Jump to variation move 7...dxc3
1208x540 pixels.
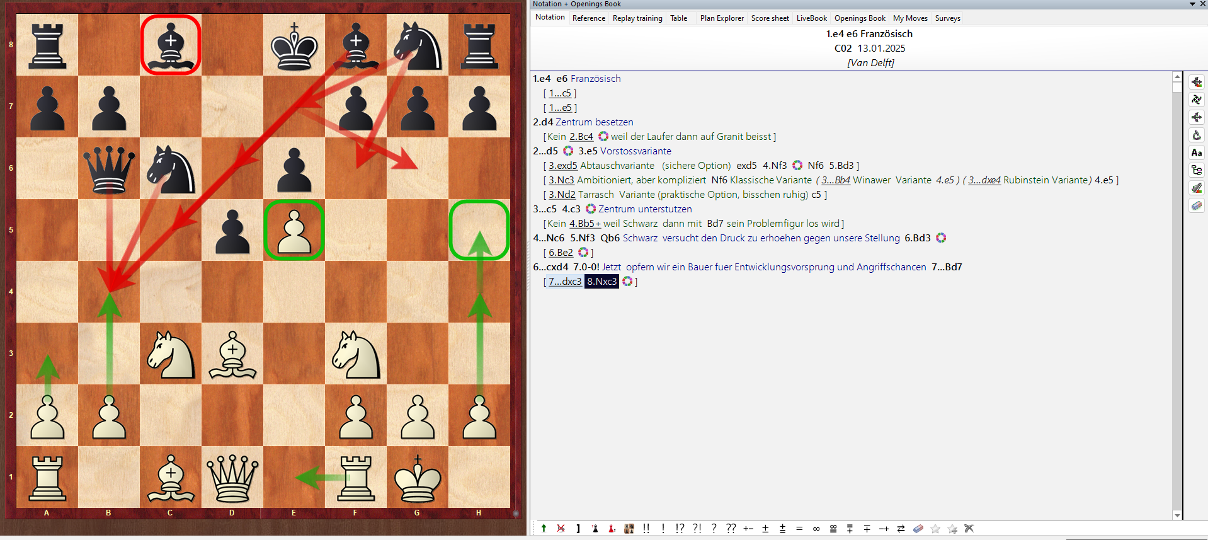tap(564, 282)
